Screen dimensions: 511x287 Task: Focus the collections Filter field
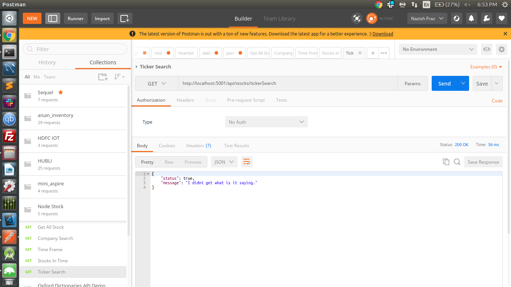pyautogui.click(x=75, y=49)
